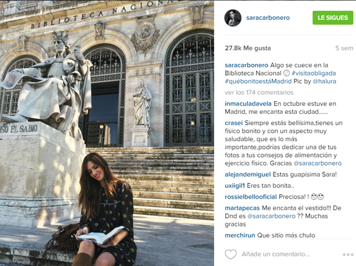
Task: Open saracarbonero username in post header
Action: 268,18
